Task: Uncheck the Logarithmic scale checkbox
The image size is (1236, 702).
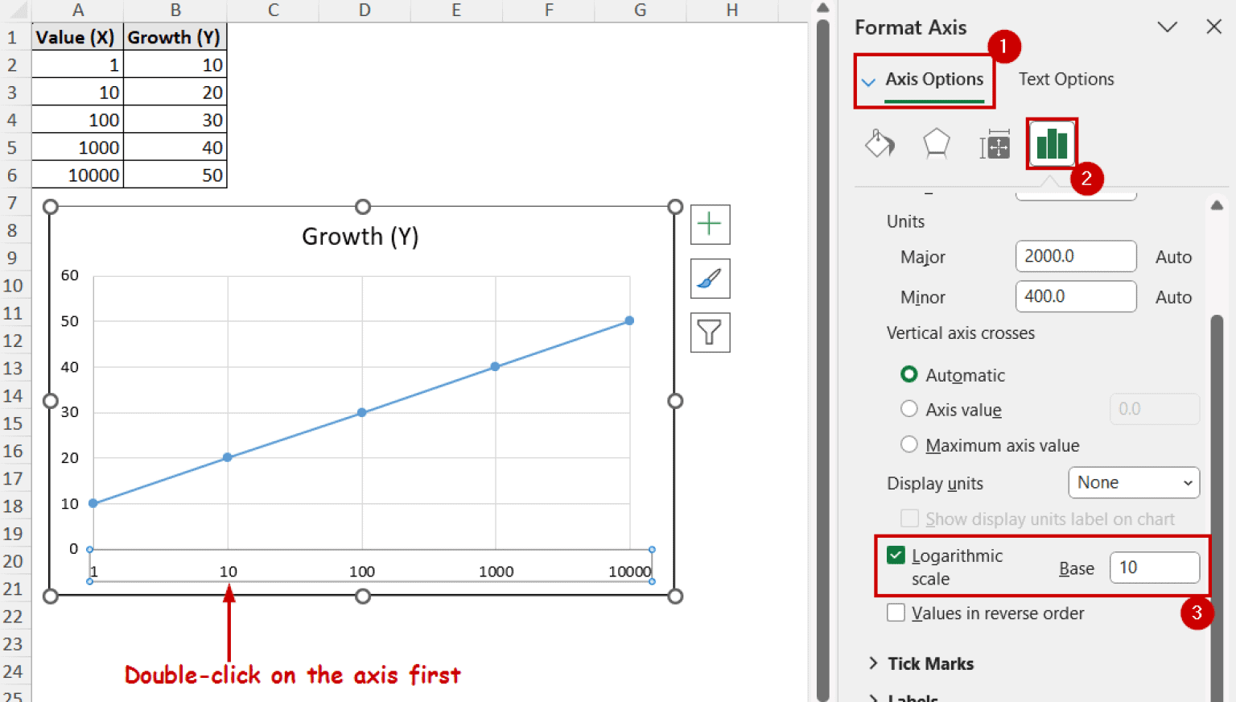Action: [x=896, y=555]
